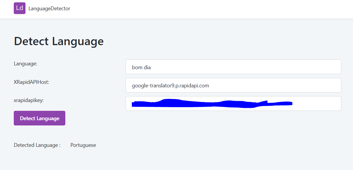The image size is (353, 170).
Task: Click the 'Portuguese' detected language result
Action: [x=83, y=145]
